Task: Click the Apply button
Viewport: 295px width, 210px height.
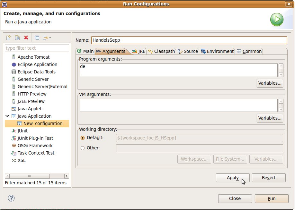Action: click(x=232, y=178)
